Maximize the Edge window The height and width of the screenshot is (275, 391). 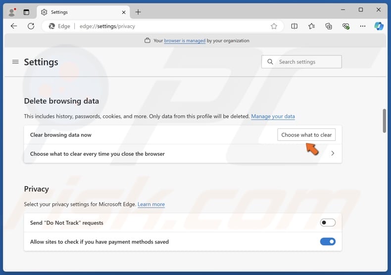click(x=361, y=10)
